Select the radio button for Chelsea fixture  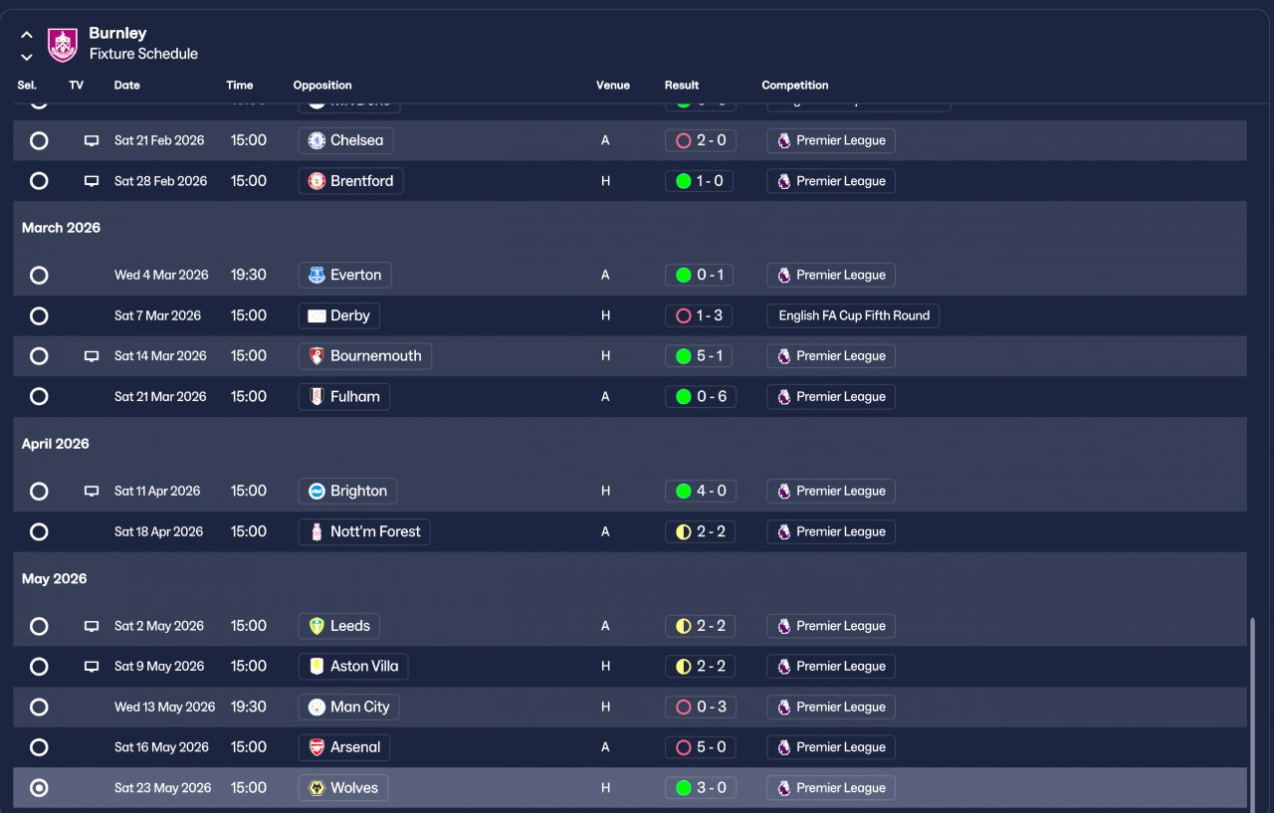coord(39,140)
